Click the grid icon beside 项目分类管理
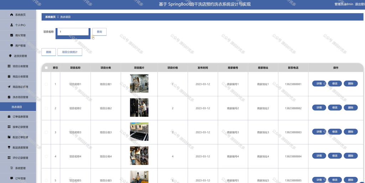The image size is (365, 183). (x=9, y=66)
